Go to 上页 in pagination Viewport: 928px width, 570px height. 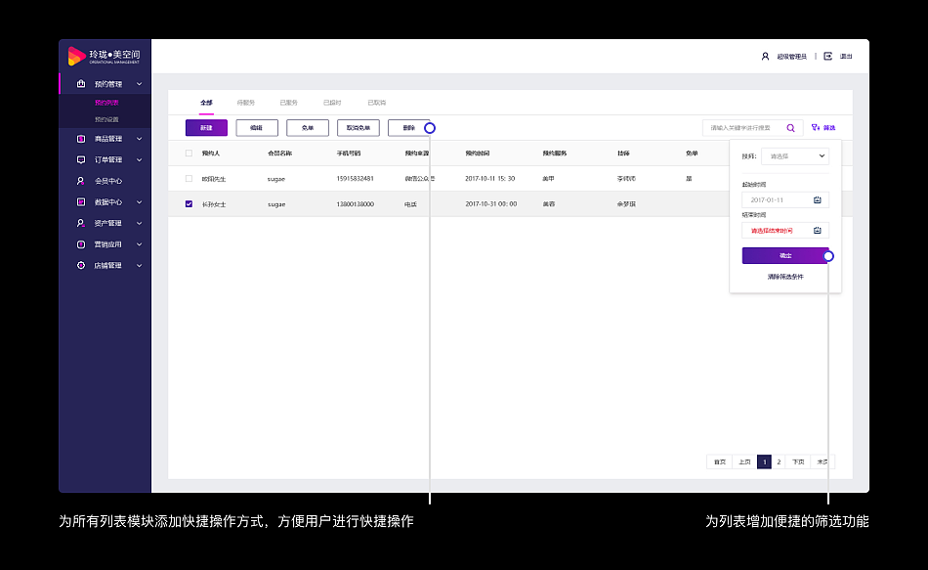pos(744,461)
